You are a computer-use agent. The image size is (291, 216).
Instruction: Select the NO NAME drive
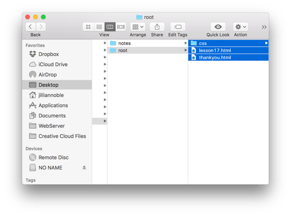coord(57,168)
